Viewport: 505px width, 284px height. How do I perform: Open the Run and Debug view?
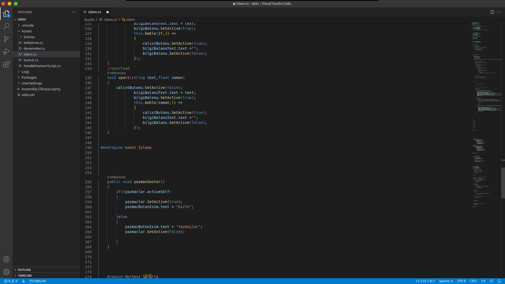pyautogui.click(x=6, y=52)
